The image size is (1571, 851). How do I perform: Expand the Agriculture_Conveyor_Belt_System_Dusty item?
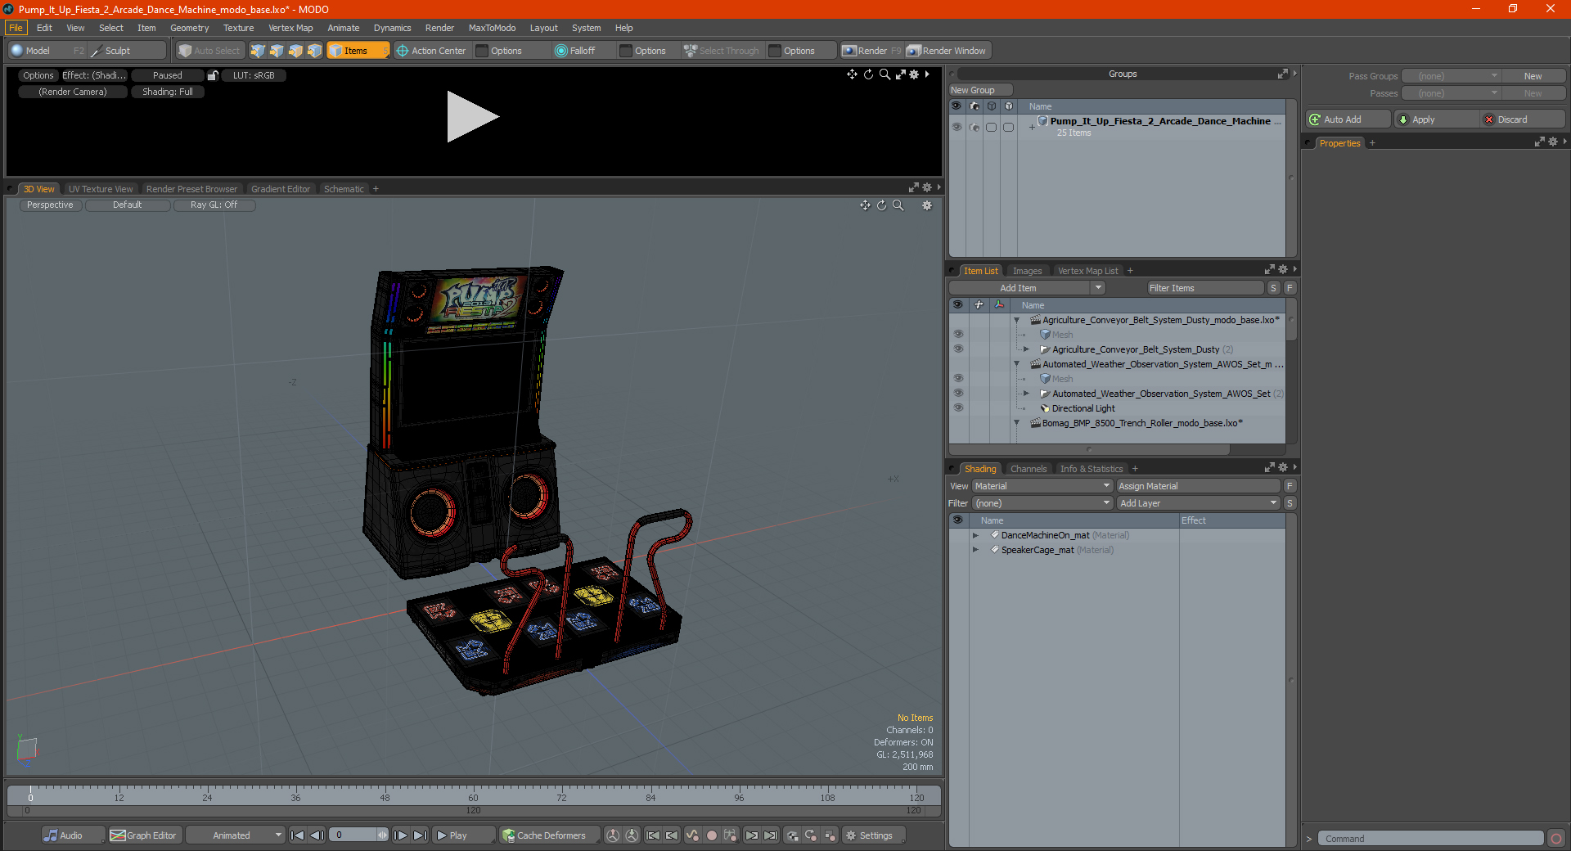[x=1027, y=349]
